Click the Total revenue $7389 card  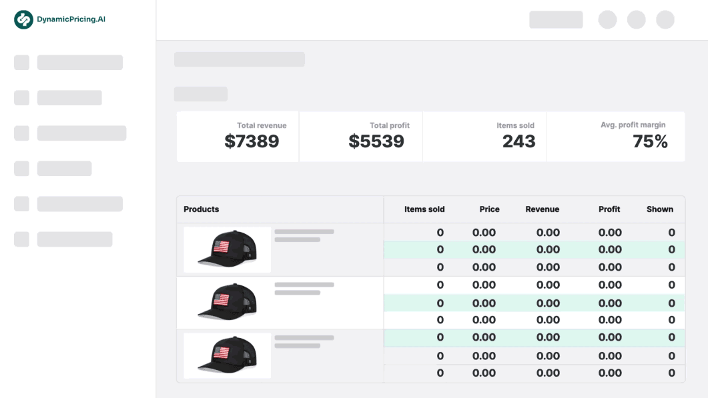point(238,137)
